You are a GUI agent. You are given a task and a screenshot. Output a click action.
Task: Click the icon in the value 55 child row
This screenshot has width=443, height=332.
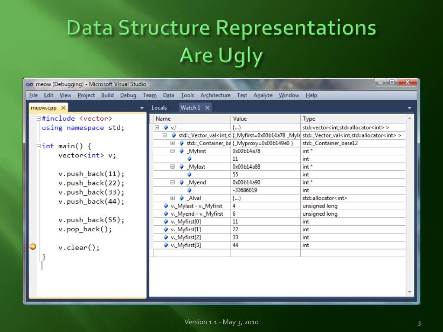[x=189, y=175]
